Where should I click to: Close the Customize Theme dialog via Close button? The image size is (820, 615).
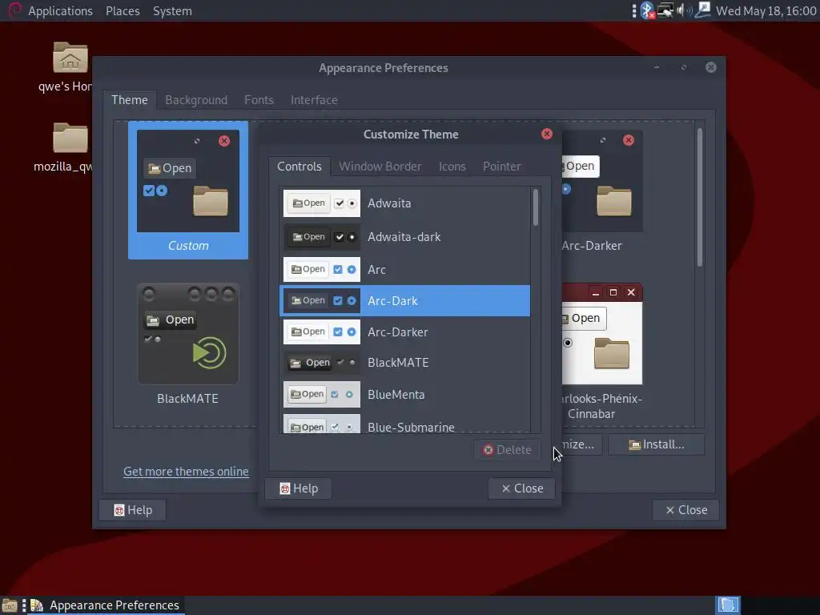(x=522, y=488)
